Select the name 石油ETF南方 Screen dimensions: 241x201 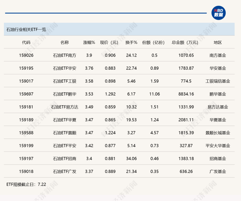click(x=65, y=55)
